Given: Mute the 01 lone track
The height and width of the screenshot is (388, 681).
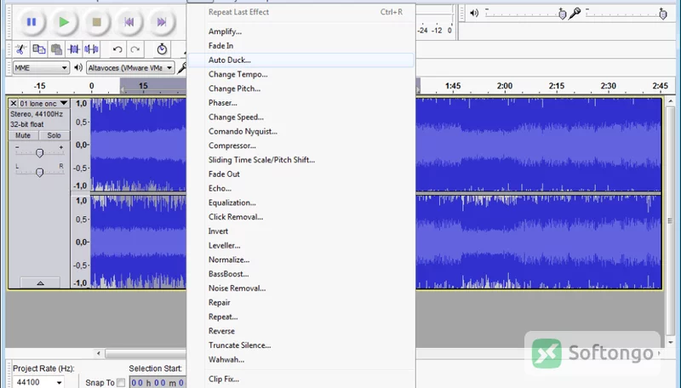Looking at the screenshot, I should (x=23, y=135).
